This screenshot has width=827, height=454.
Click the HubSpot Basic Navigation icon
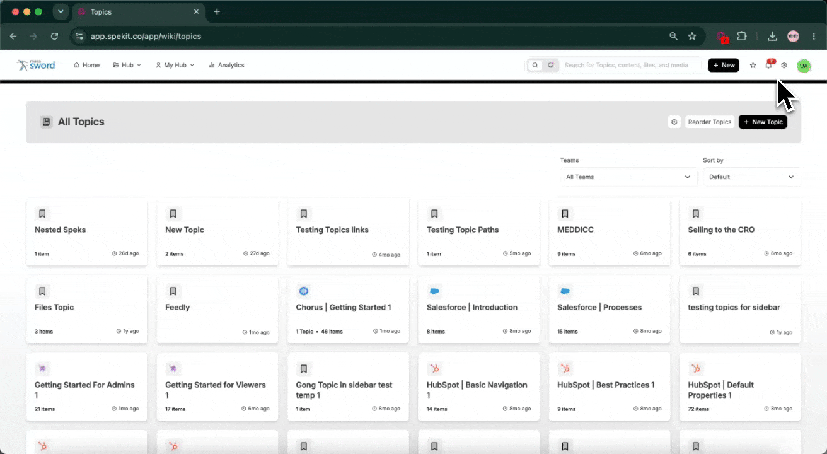434,369
